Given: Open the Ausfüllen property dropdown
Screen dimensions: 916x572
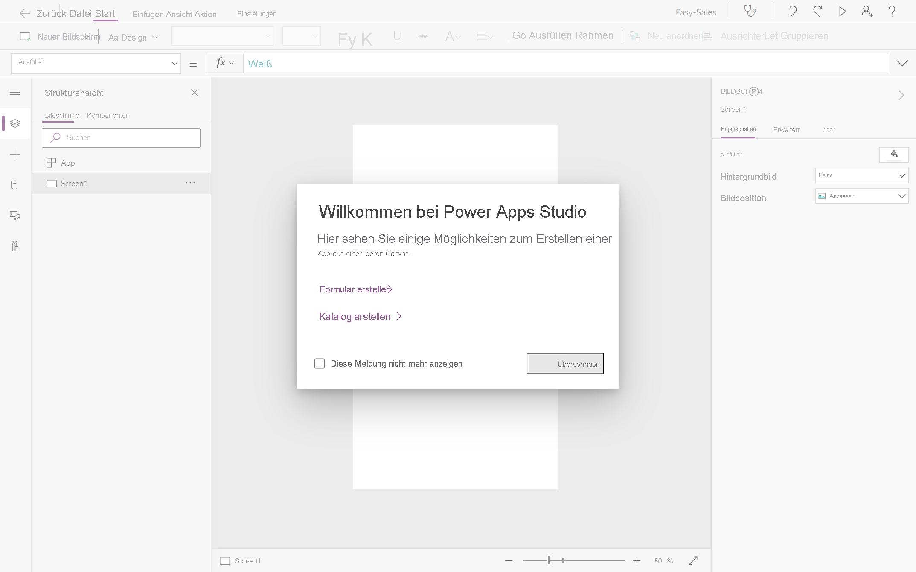Looking at the screenshot, I should tap(96, 63).
